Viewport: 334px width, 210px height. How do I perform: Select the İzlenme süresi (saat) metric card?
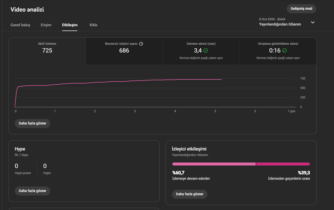pyautogui.click(x=201, y=51)
